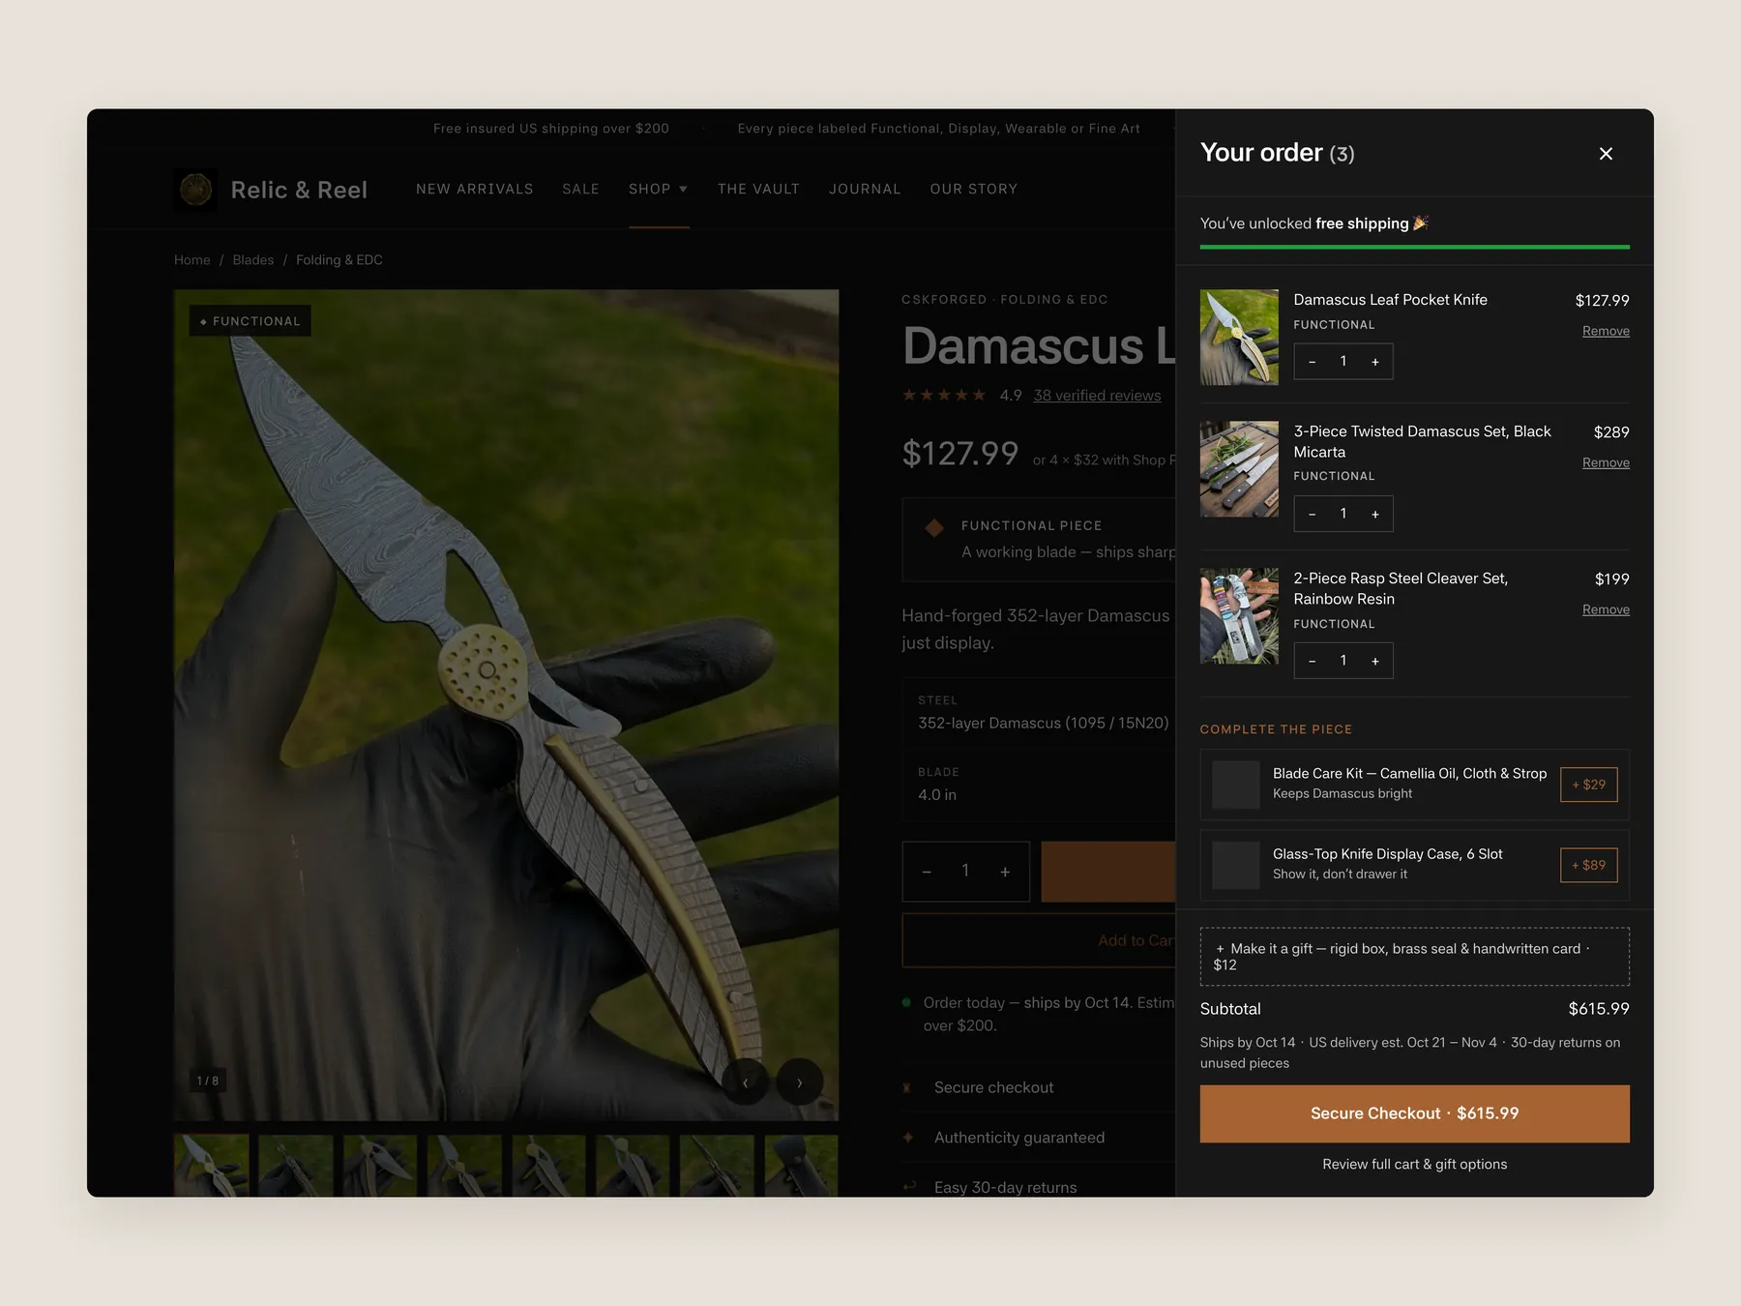Image resolution: width=1741 pixels, height=1306 pixels.
Task: Open Damascus Leaf Pocket Knife cart thumbnail
Action: pyautogui.click(x=1239, y=338)
